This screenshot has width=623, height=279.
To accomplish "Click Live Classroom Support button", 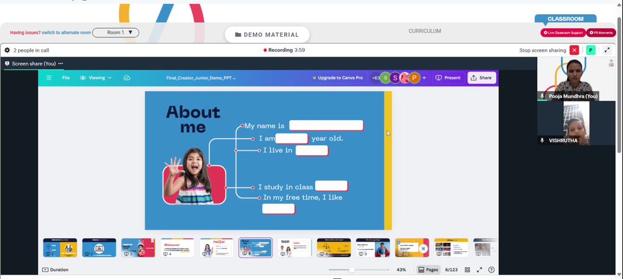I will point(563,32).
